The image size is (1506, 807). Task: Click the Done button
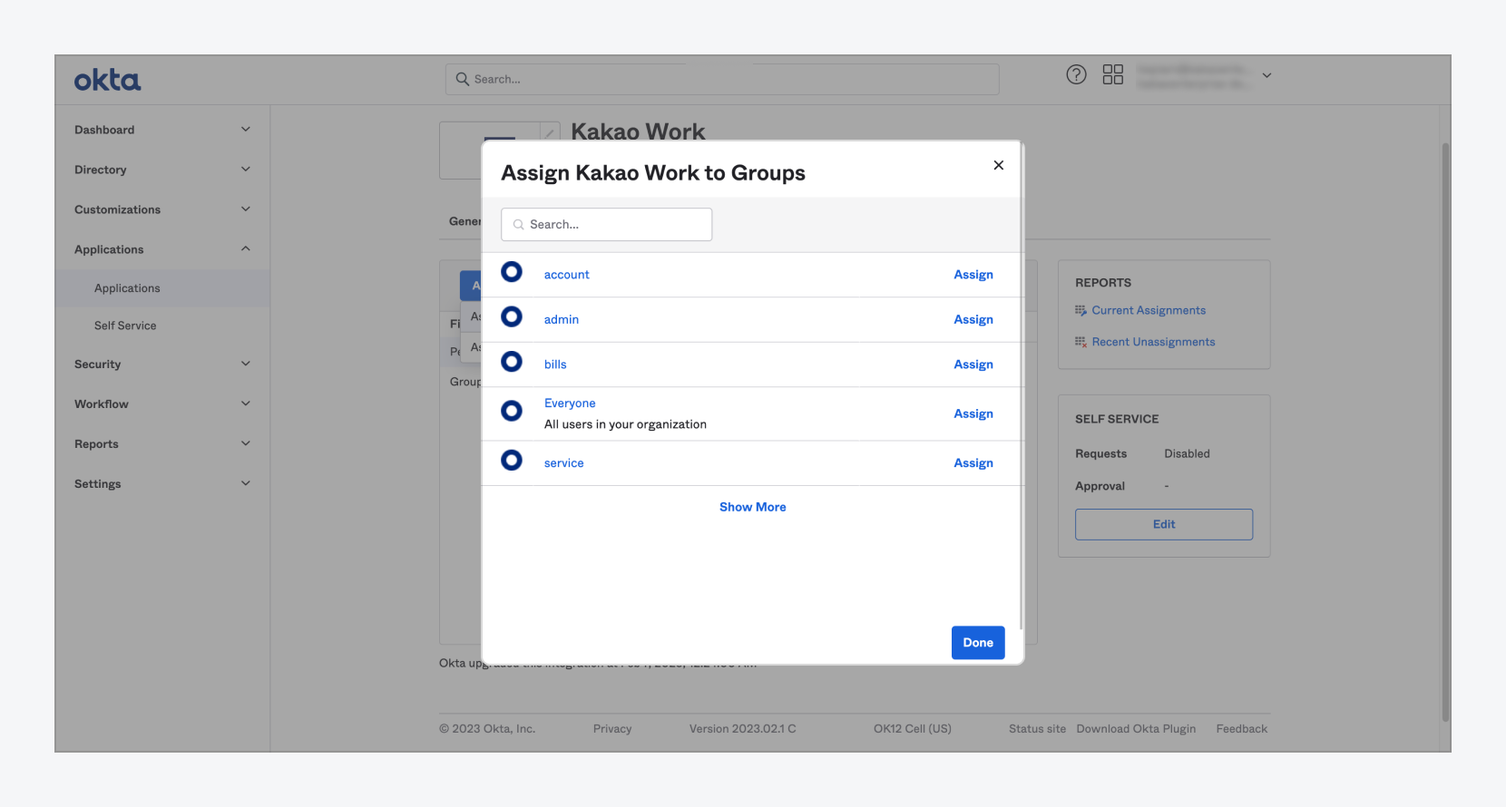978,642
